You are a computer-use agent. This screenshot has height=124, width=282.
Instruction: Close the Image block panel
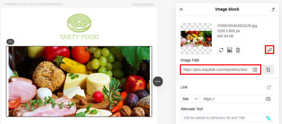coord(181,9)
